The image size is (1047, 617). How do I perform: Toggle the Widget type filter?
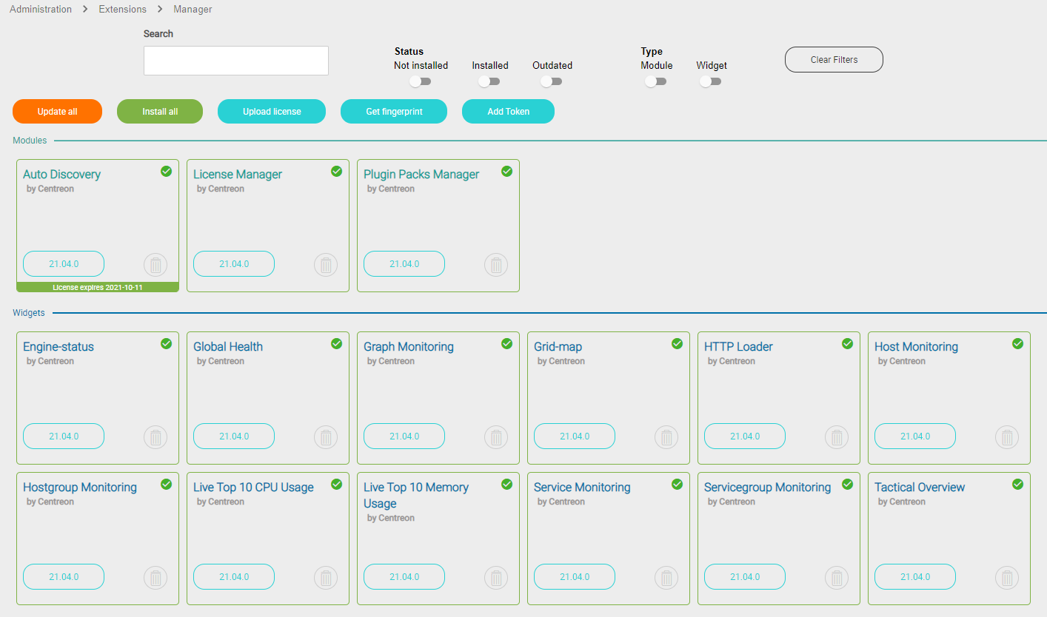click(710, 81)
